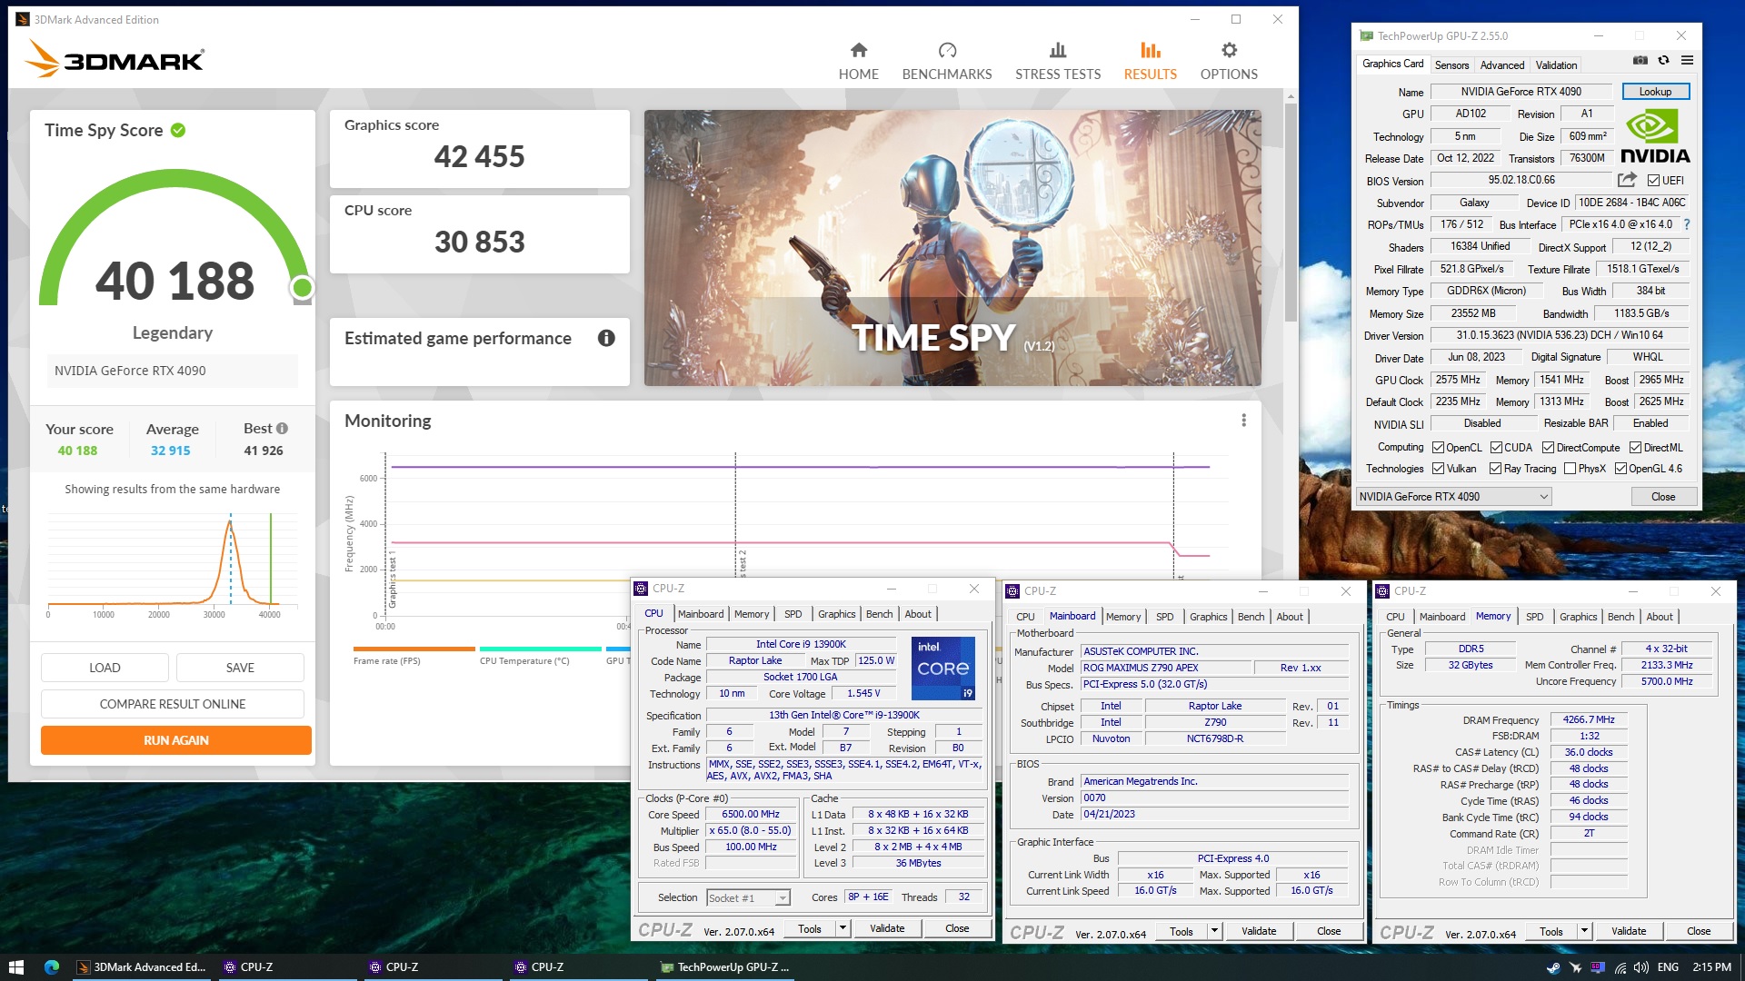
Task: Click the Lookup button in GPU-Z
Action: click(x=1655, y=92)
